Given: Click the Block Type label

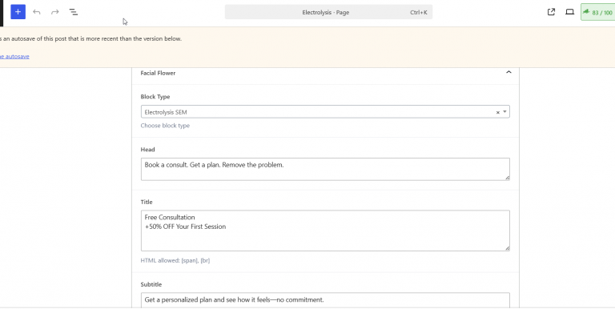Looking at the screenshot, I should 155,97.
